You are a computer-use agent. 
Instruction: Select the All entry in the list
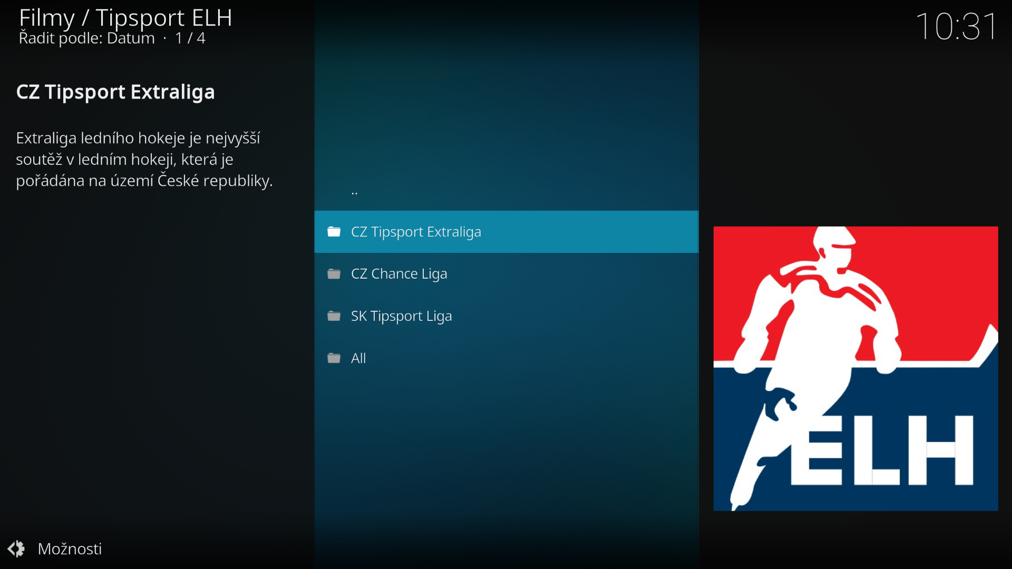(x=358, y=358)
